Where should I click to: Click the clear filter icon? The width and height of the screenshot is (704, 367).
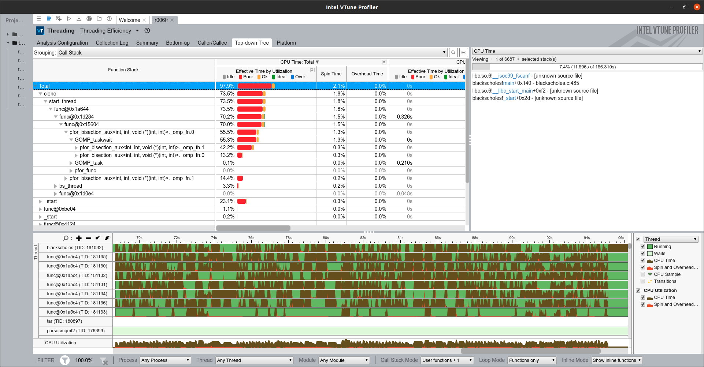(x=104, y=361)
